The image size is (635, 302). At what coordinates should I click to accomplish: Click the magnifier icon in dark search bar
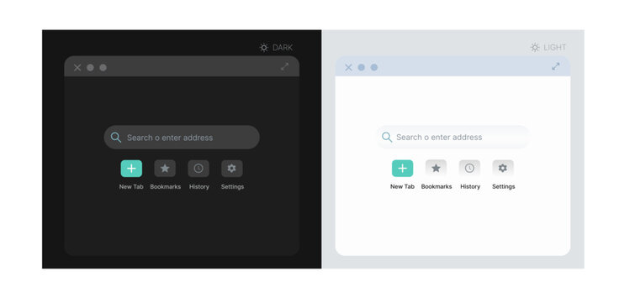(x=116, y=138)
